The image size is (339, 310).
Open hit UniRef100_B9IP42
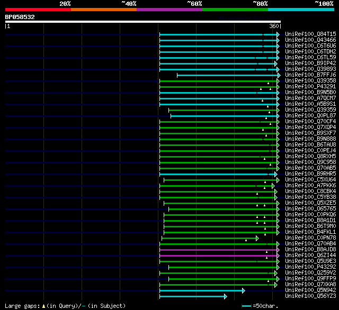310,63
